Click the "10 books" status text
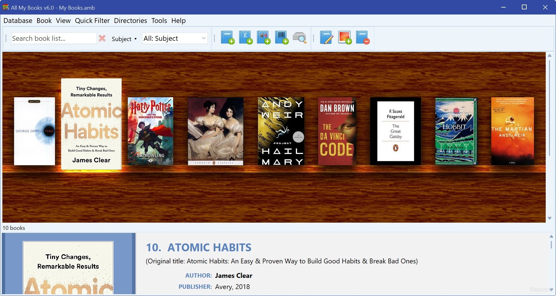This screenshot has height=296, width=556. (x=14, y=228)
